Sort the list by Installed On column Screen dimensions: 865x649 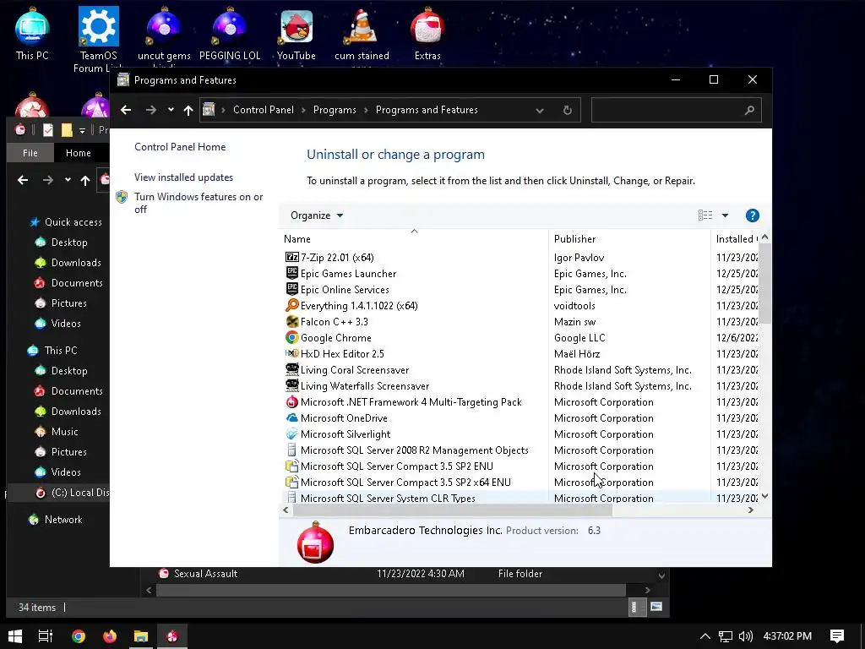736,239
